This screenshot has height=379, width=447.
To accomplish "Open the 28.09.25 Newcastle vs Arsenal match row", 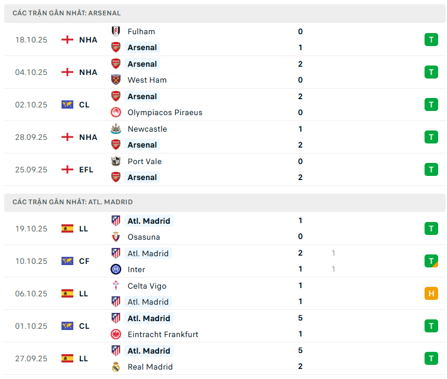I will tap(225, 137).
